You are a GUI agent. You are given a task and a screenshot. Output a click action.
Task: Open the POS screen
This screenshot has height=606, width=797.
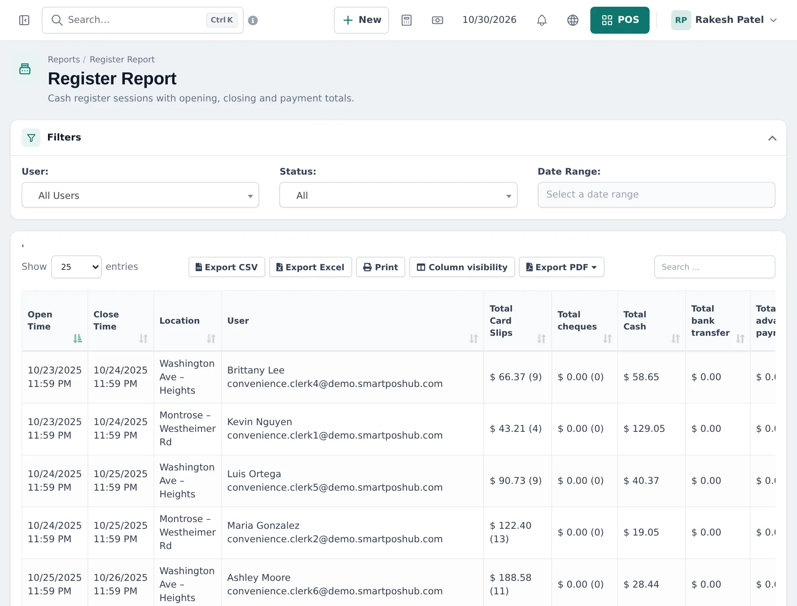(620, 20)
